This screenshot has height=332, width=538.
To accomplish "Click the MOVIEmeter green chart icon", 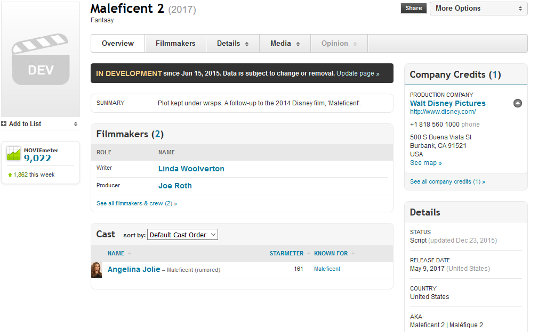I will 14,154.
